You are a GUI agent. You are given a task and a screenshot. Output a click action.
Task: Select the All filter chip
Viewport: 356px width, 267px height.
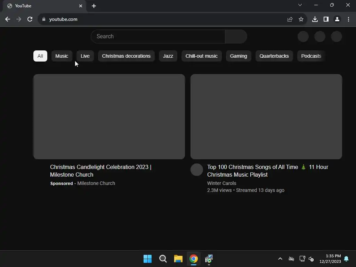click(40, 56)
